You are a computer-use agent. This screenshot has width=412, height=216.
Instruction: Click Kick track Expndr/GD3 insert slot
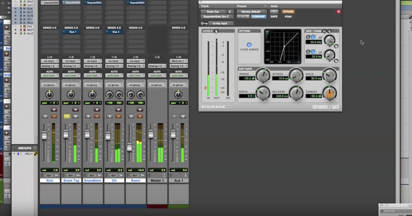[49, 3]
